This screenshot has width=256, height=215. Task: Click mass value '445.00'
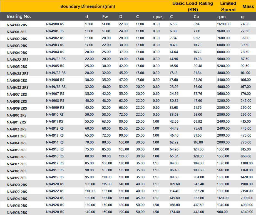click(246, 128)
